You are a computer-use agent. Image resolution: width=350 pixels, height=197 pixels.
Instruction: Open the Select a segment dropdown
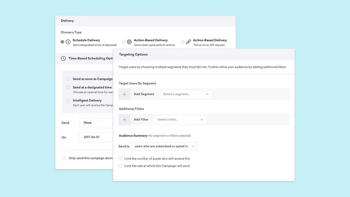185,94
